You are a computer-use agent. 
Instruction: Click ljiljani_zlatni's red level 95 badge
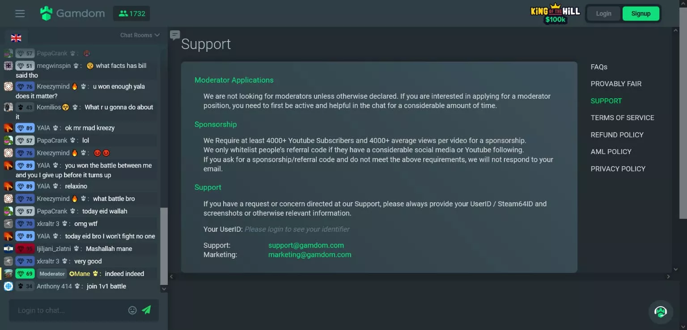pyautogui.click(x=25, y=249)
